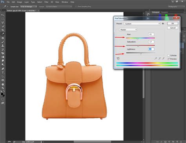The image size is (186, 143).
Task: Open the workspace Photography dropdown
Action: point(176,7)
